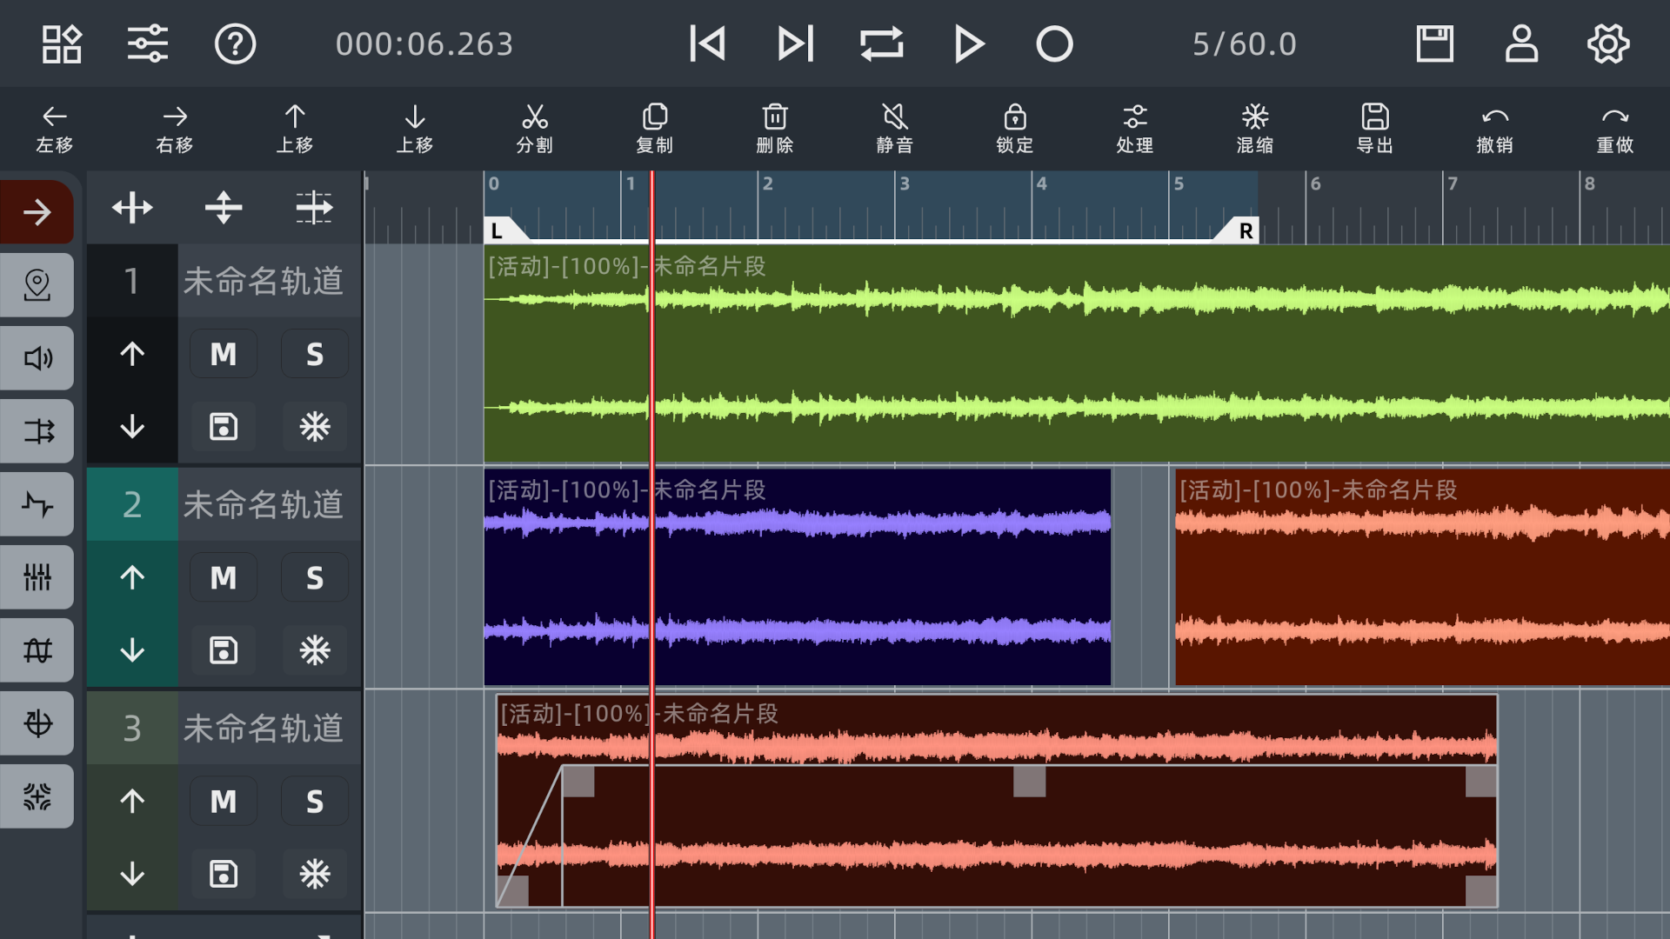Collapse the sidebar with red arrow
Image resolution: width=1670 pixels, height=939 pixels.
(37, 212)
